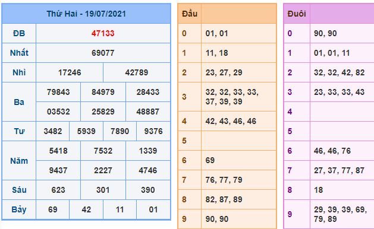
Task: Click fourth prize number 3482
Action: click(x=53, y=131)
